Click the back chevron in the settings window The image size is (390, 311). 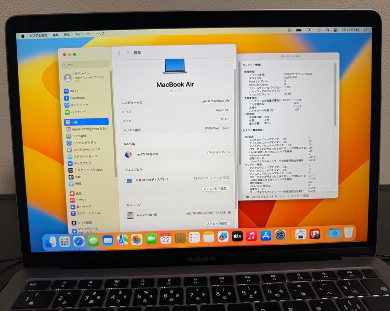(x=118, y=52)
